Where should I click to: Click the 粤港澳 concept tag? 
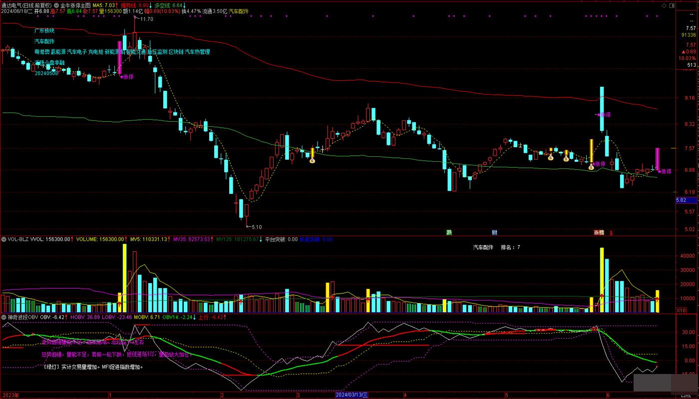click(x=41, y=51)
